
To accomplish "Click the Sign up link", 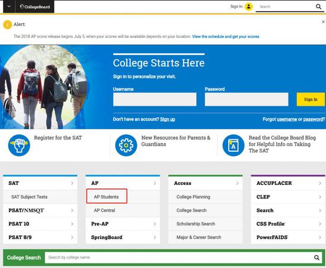I will coord(167,119).
